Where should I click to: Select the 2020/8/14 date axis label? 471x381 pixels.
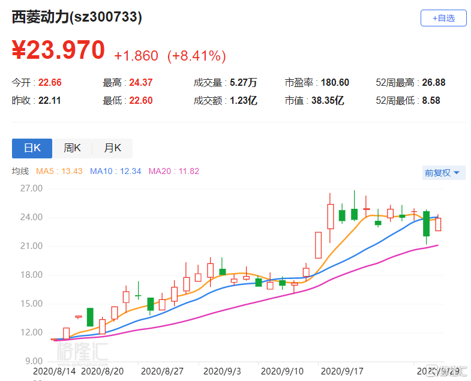pyautogui.click(x=55, y=371)
